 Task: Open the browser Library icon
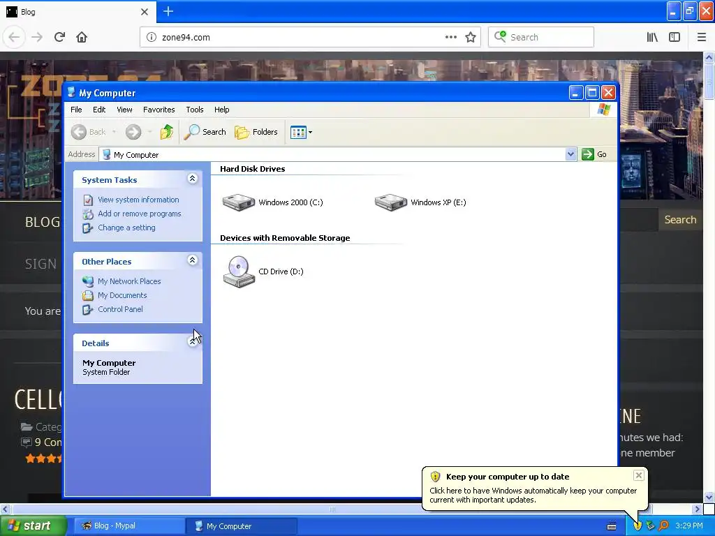click(x=652, y=38)
